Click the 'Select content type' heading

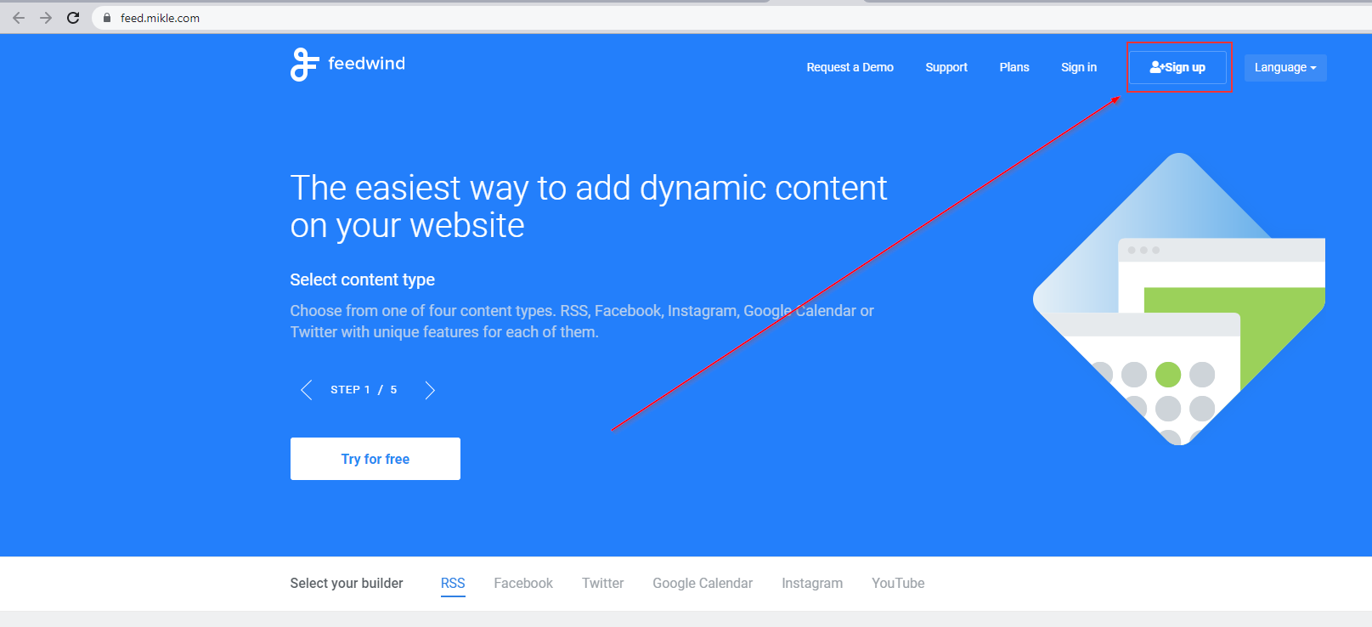tap(362, 280)
